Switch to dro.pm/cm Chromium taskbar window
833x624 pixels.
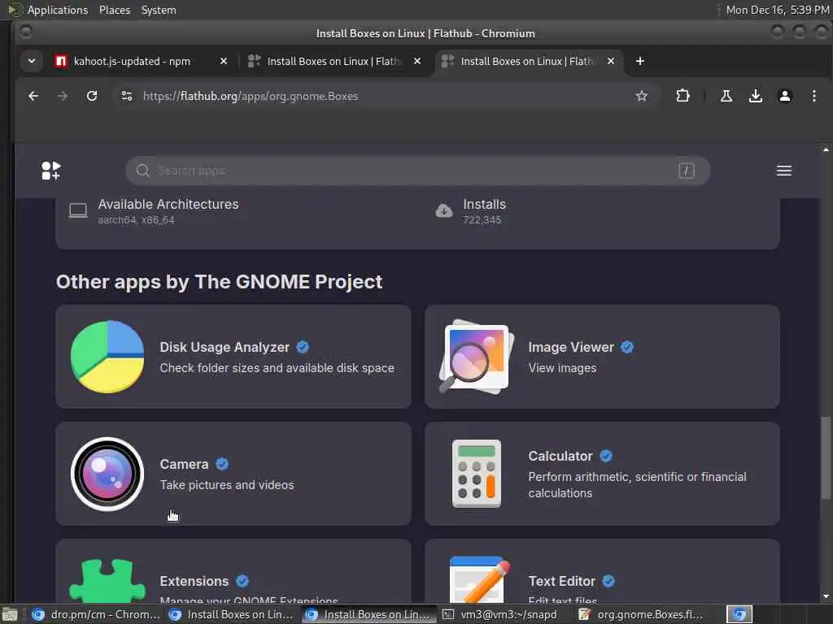96,614
